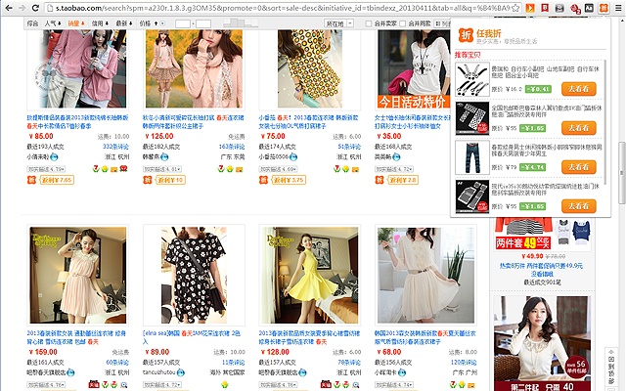Click the Wangwang chat icon beside seller 小番茄0506
Screen dimensions: 626x391
(293, 156)
